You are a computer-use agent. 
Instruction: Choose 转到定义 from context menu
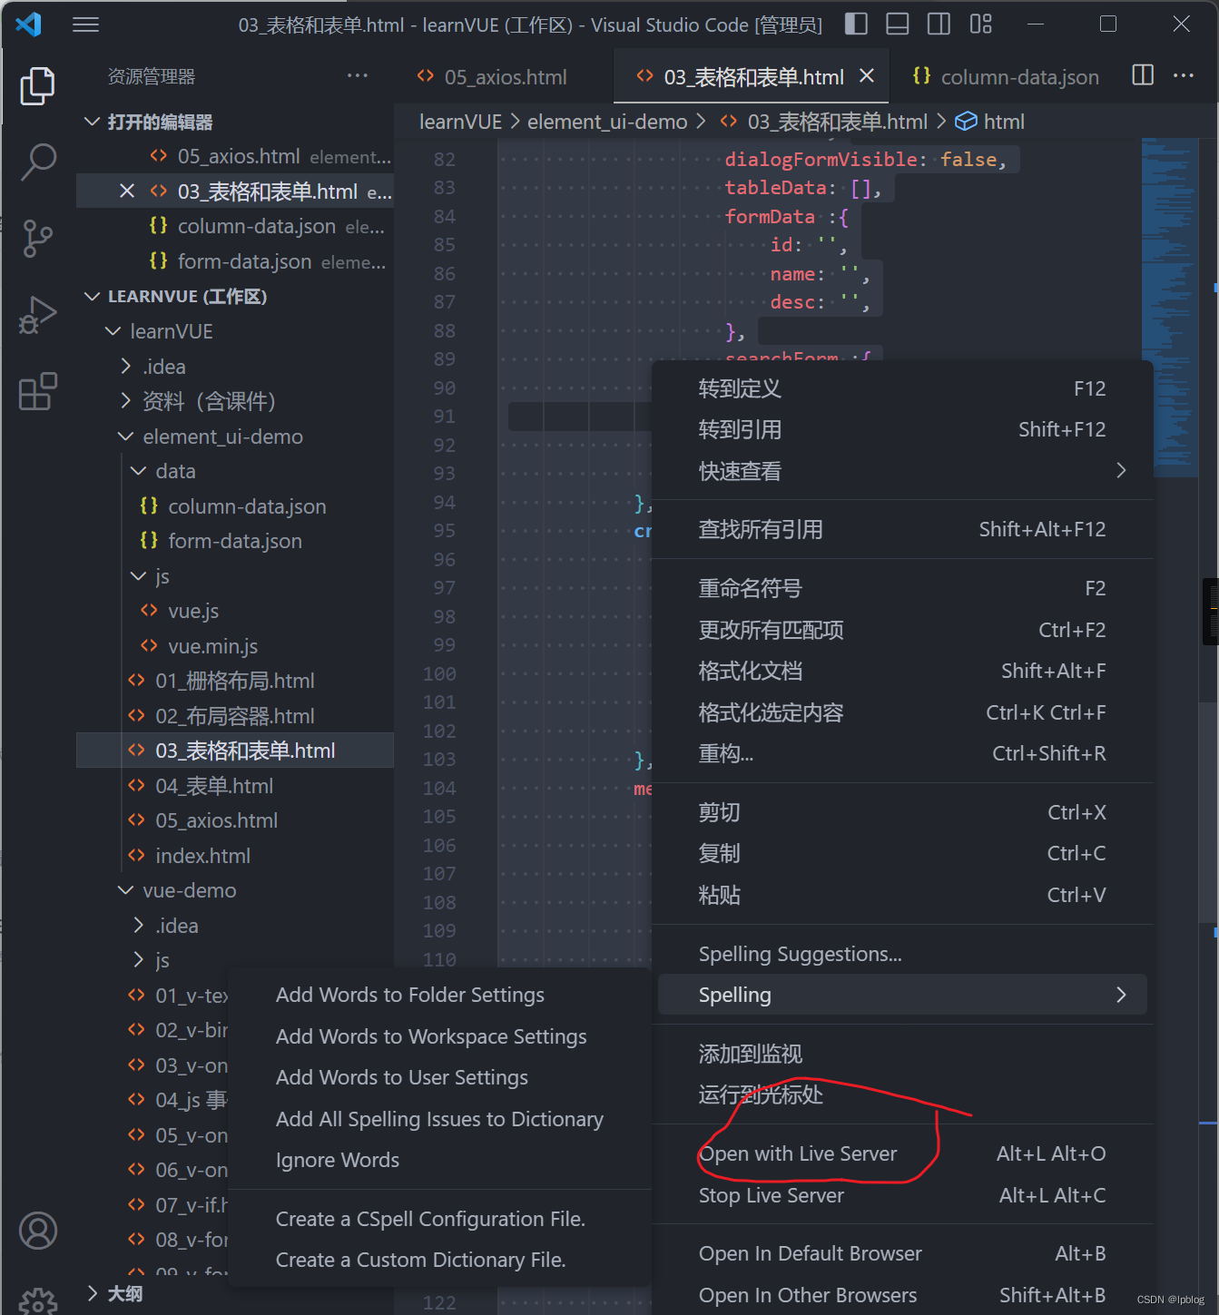click(x=902, y=388)
